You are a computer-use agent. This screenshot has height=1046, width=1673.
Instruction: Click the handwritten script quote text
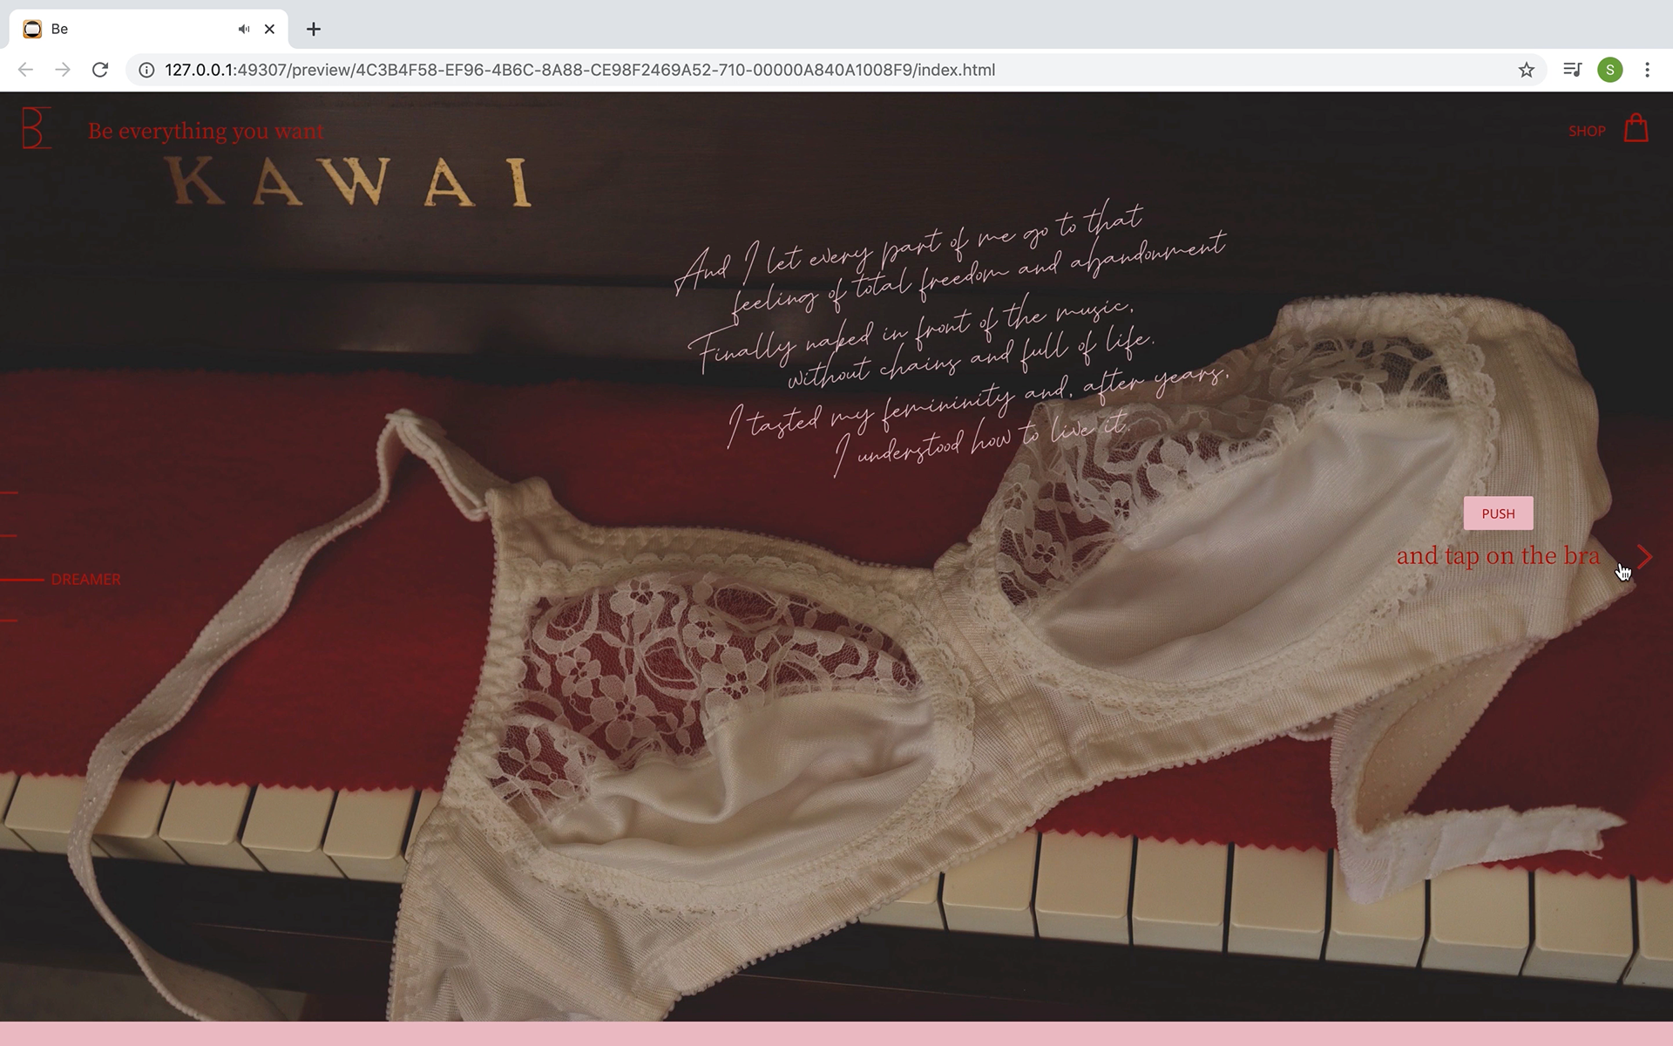point(950,340)
